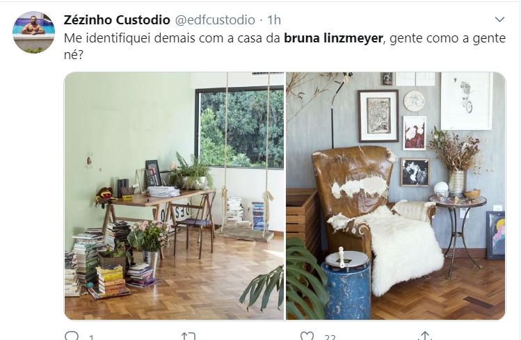Screen dimensions: 521x340
Task: Click the share upload arrow icon
Action: point(424,336)
